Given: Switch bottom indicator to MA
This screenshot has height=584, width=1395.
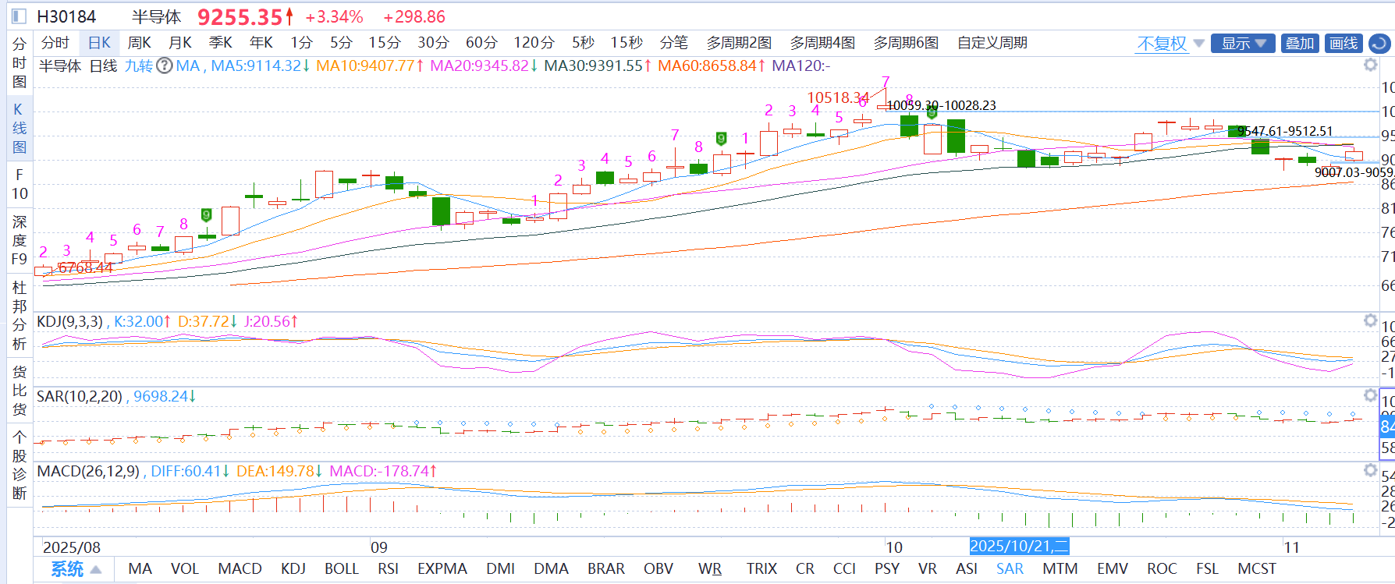Looking at the screenshot, I should (140, 569).
